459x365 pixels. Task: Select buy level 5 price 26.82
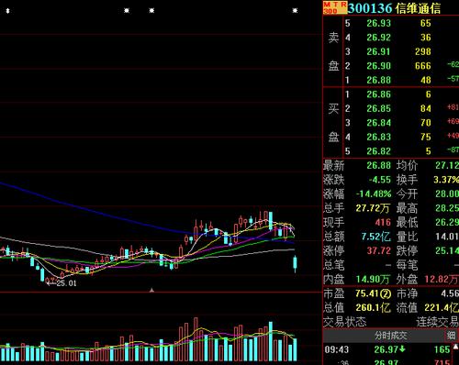379,151
